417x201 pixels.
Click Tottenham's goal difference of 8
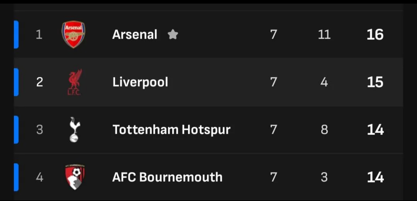[324, 129]
